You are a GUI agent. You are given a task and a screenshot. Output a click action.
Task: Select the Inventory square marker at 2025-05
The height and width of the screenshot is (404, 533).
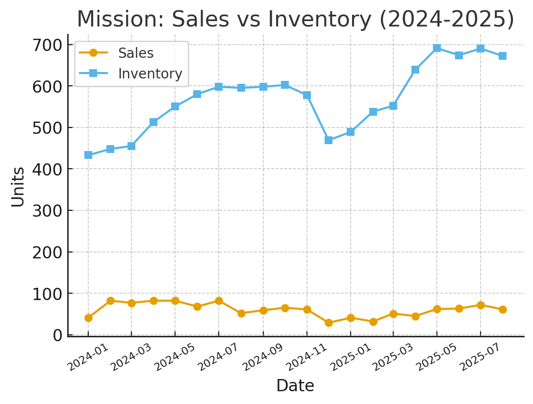(437, 48)
